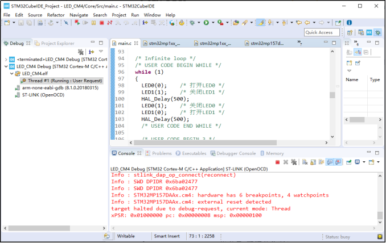Open the Navigate menu
This screenshot has width=386, height=243.
pyautogui.click(x=79, y=15)
